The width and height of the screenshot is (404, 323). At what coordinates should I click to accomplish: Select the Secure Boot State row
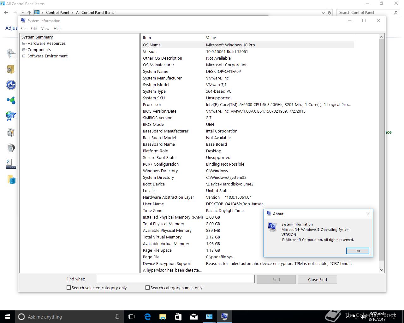pyautogui.click(x=248, y=157)
